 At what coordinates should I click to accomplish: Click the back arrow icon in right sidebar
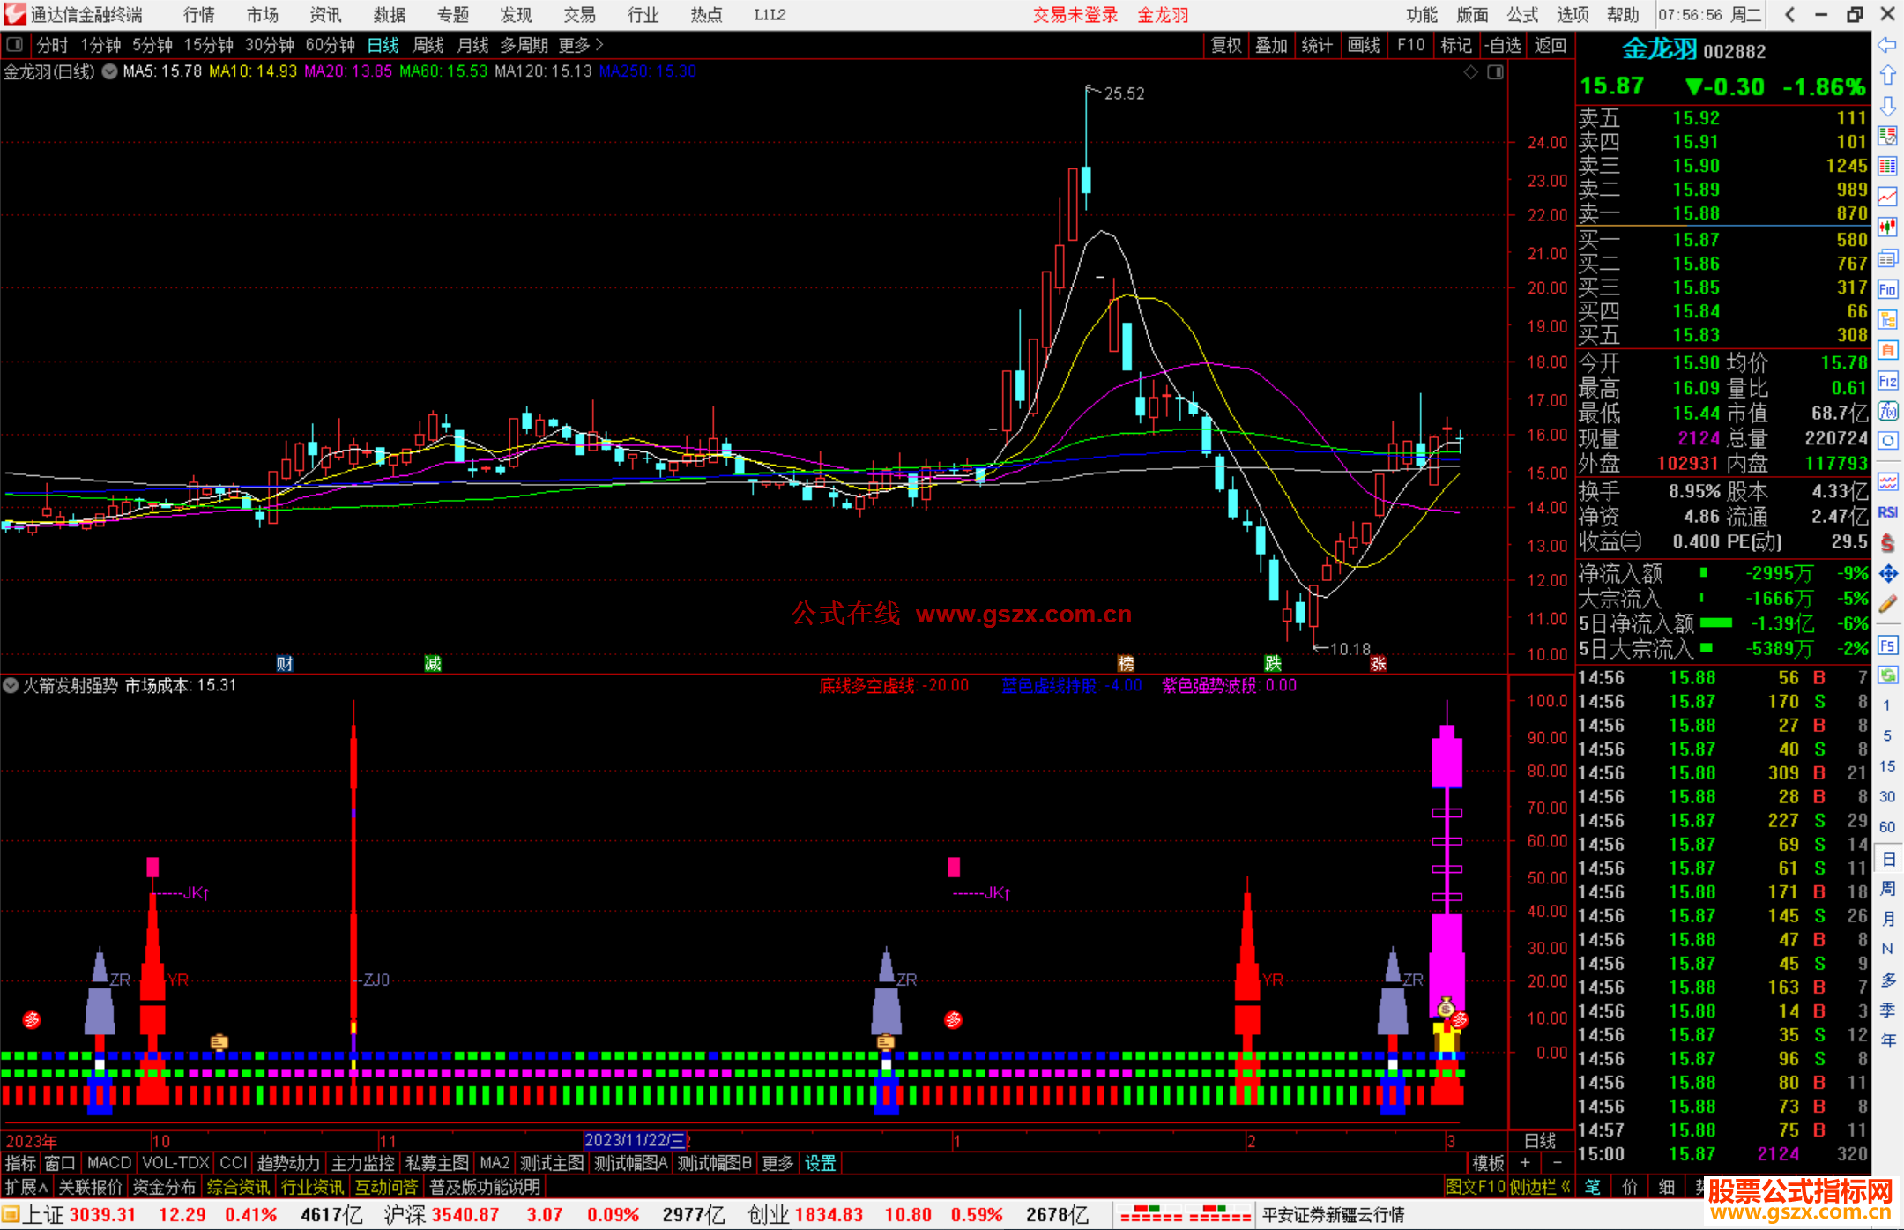click(1887, 45)
